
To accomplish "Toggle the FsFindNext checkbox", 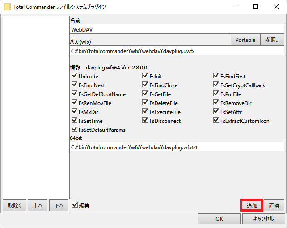I will click(x=74, y=85).
